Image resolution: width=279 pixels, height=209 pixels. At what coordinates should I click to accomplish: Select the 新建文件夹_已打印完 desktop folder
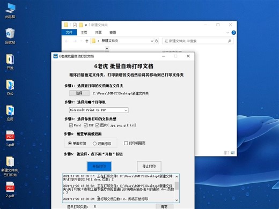pos(10,167)
